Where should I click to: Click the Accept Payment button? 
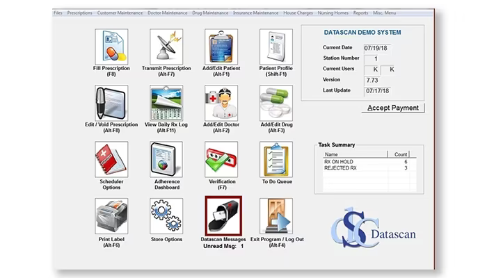(393, 108)
